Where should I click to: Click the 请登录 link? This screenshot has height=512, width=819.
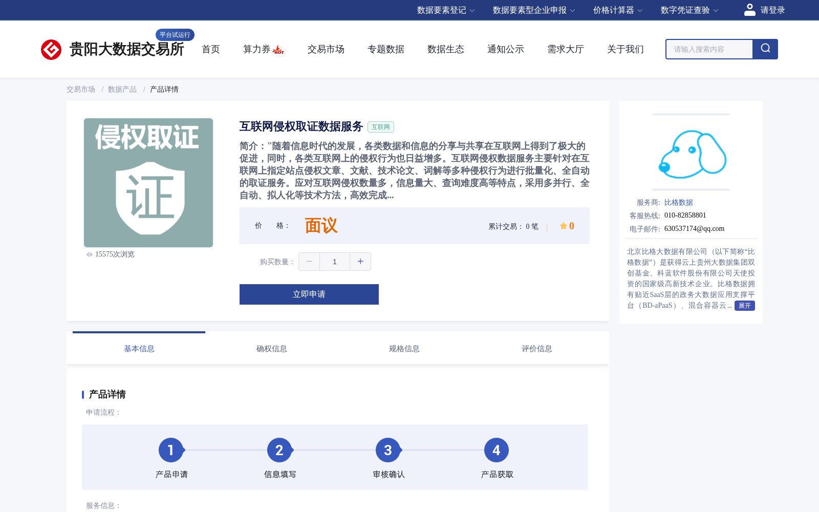pos(773,10)
